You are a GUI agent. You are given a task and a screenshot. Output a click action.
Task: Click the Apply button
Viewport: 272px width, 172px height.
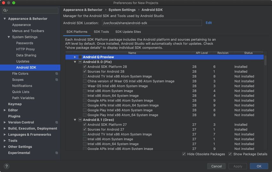click(x=238, y=166)
